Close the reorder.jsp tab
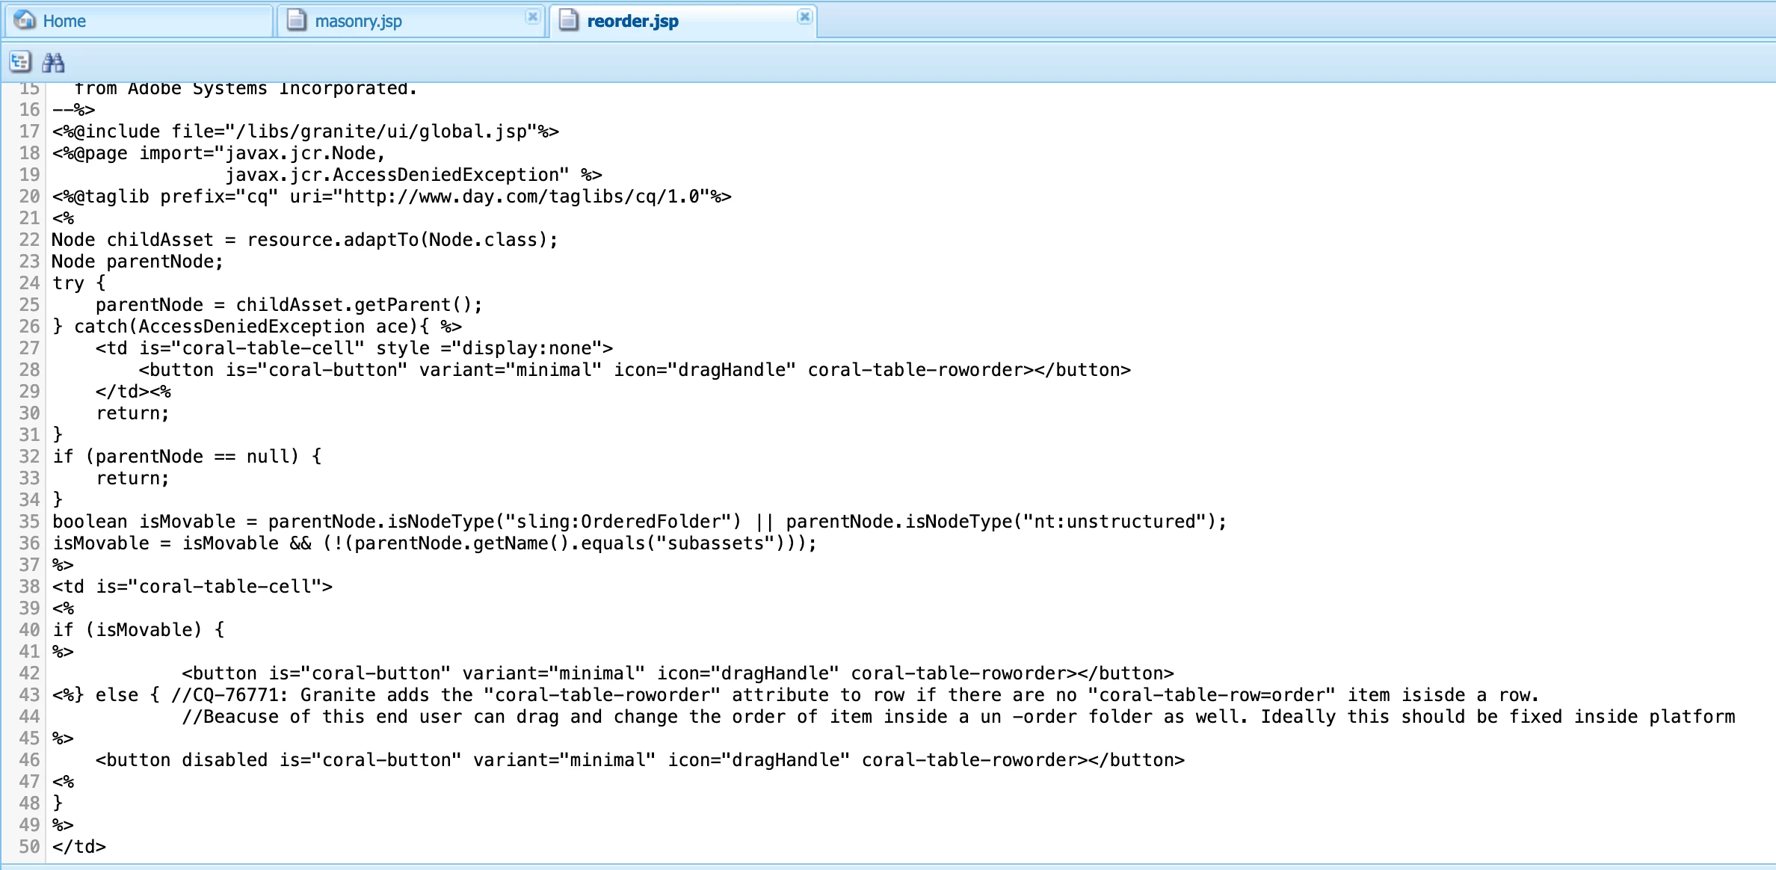Image resolution: width=1776 pixels, height=870 pixels. click(804, 16)
